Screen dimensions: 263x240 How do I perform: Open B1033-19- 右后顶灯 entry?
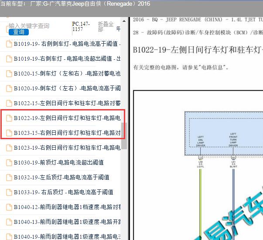point(63,192)
